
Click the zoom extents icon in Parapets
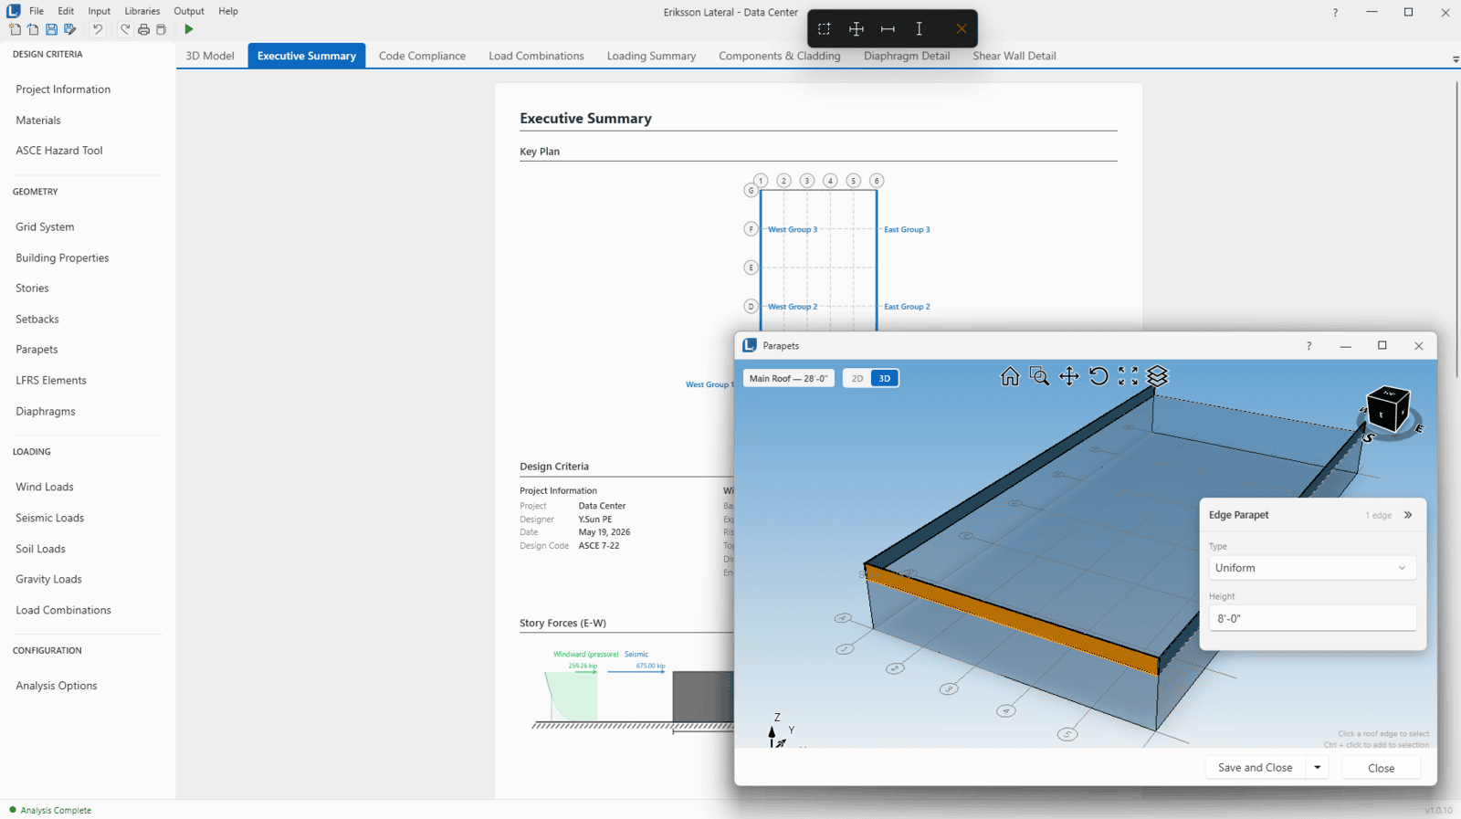pos(1129,376)
